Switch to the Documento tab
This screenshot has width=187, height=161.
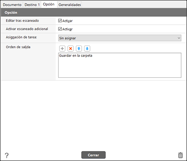(x=12, y=5)
